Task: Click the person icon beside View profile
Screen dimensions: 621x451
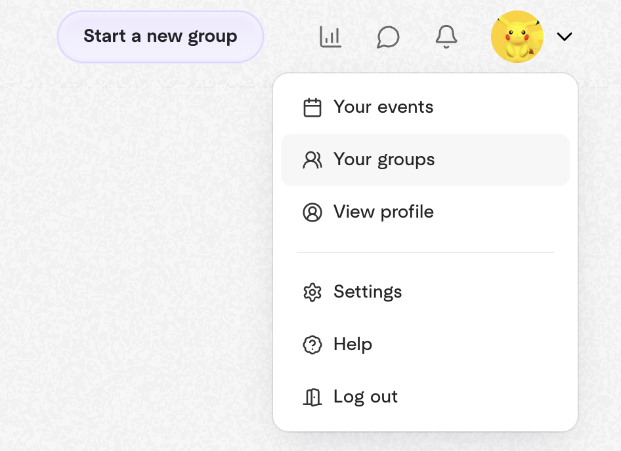Action: (x=312, y=212)
